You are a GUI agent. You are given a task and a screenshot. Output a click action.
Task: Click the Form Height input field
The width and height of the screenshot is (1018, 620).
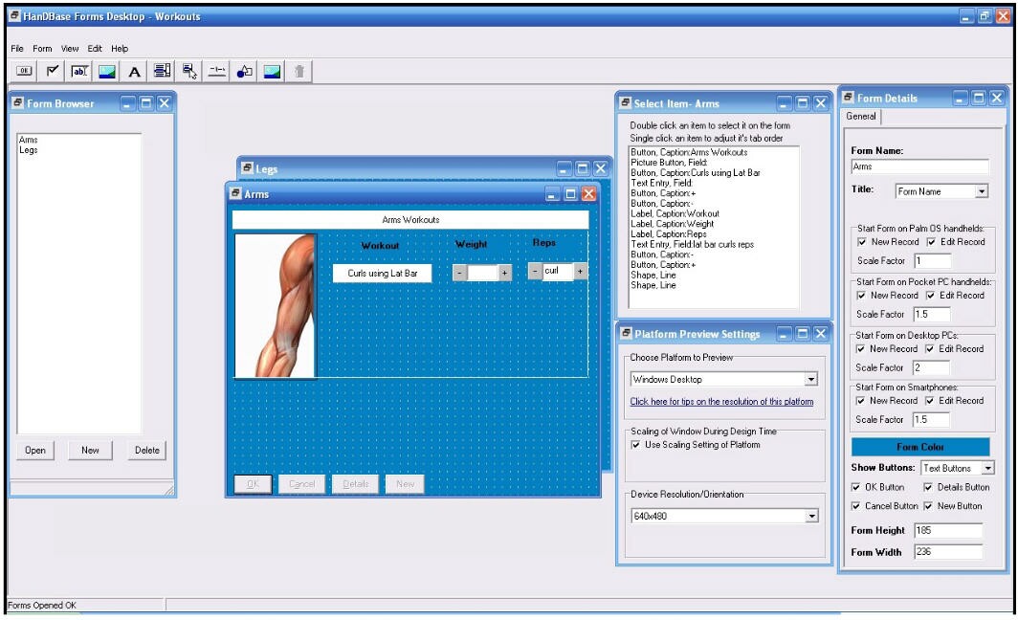(947, 531)
